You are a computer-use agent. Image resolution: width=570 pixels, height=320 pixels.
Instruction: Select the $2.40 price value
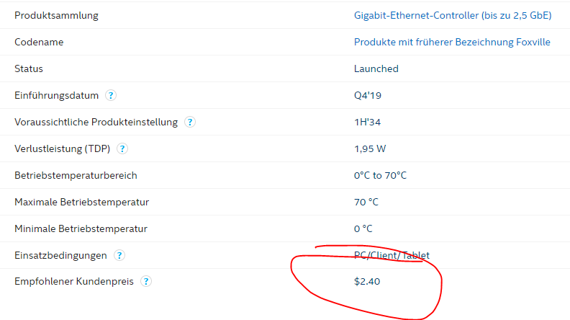pos(367,281)
